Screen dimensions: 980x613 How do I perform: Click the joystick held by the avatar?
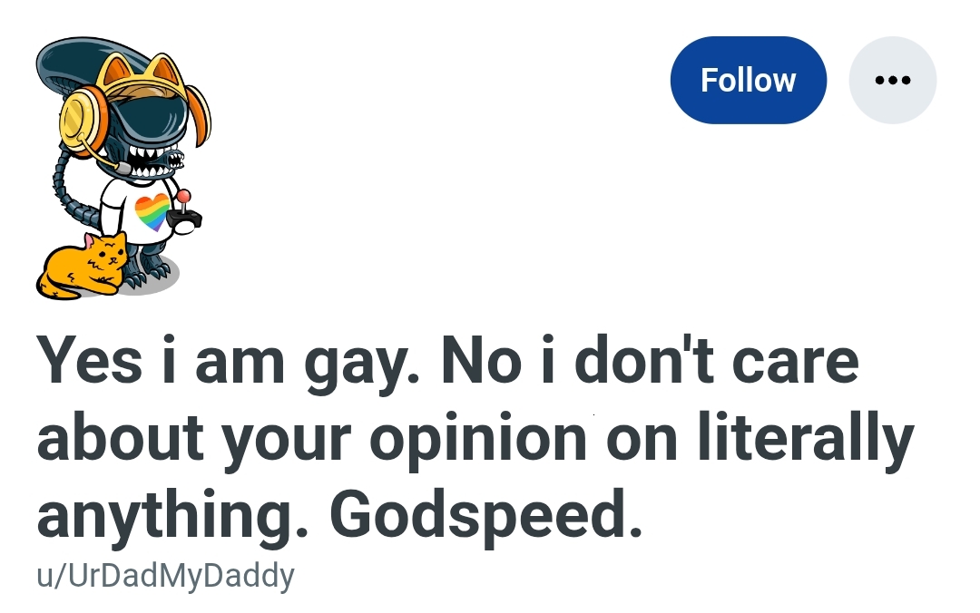coord(183,213)
